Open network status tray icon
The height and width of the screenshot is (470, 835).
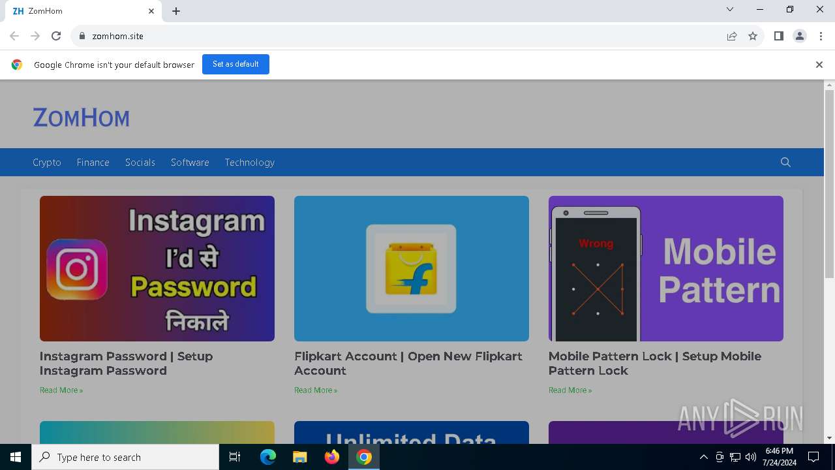(x=735, y=457)
